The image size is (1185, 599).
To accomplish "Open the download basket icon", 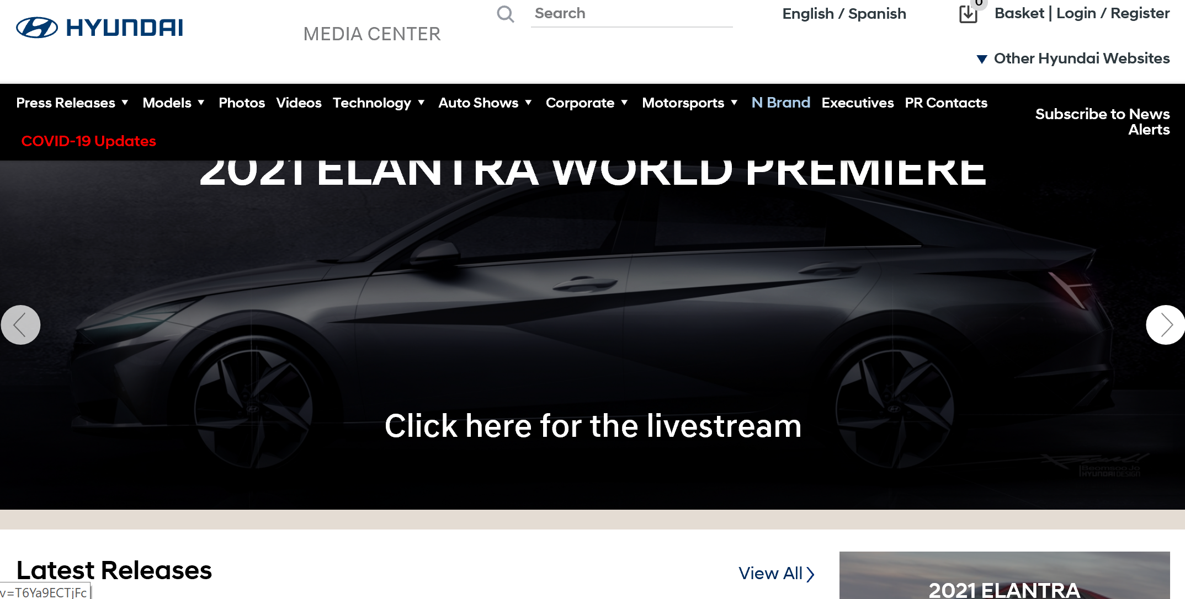I will (968, 14).
